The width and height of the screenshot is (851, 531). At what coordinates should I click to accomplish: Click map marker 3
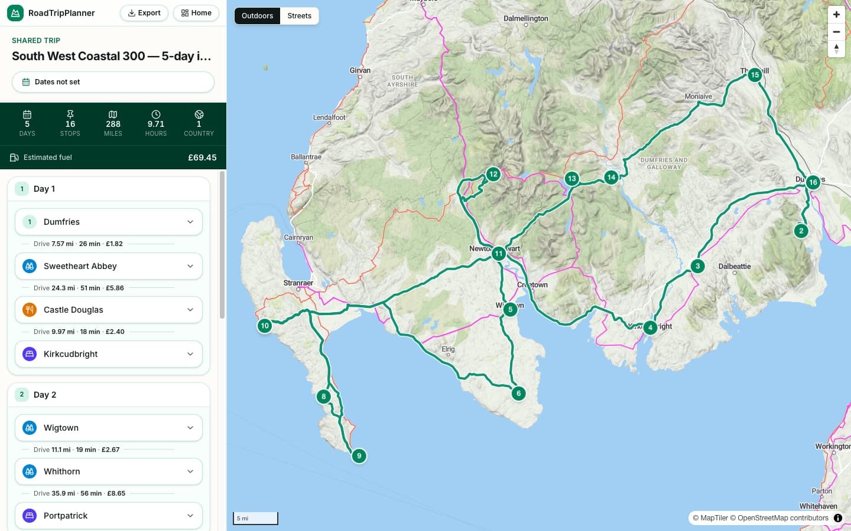(x=697, y=266)
